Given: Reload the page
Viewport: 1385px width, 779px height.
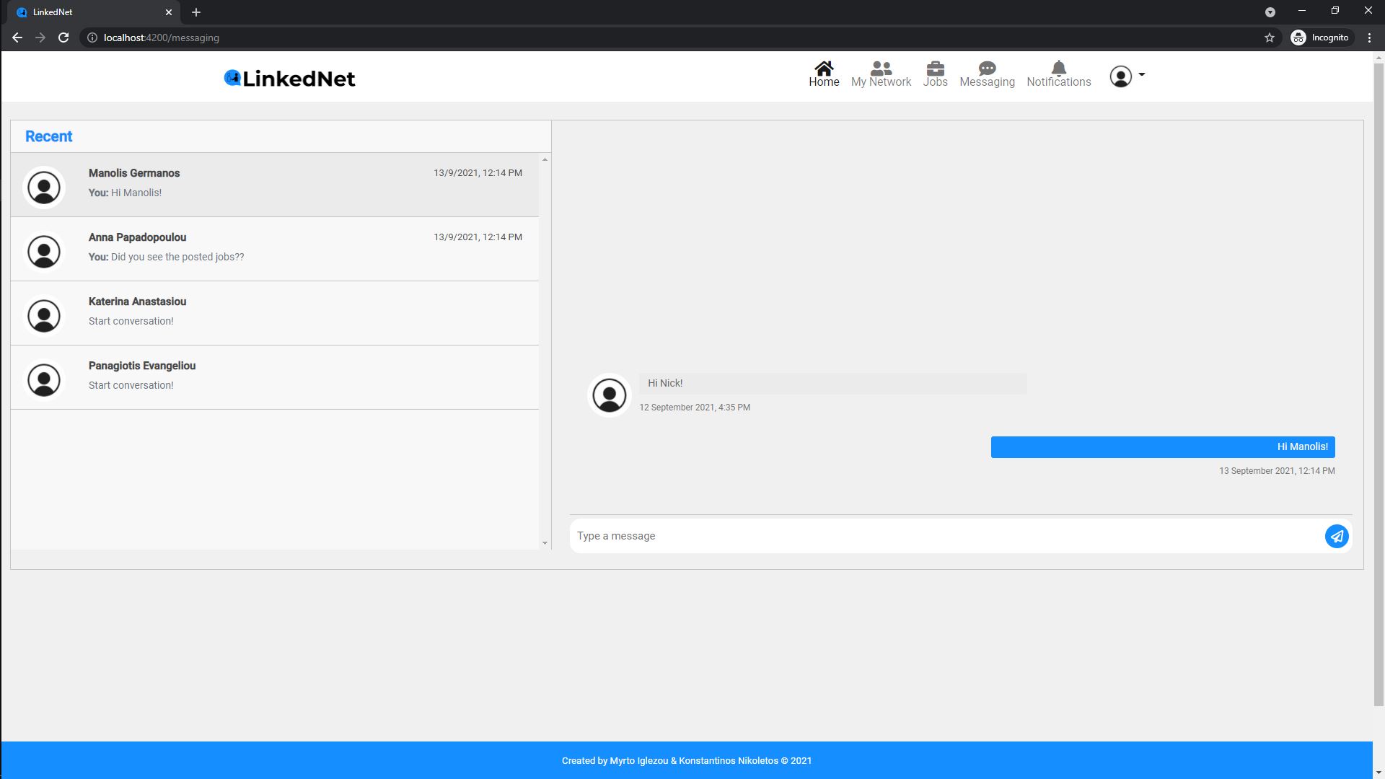Looking at the screenshot, I should coord(63,38).
